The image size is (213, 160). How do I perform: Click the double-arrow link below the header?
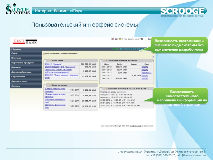tap(153, 57)
